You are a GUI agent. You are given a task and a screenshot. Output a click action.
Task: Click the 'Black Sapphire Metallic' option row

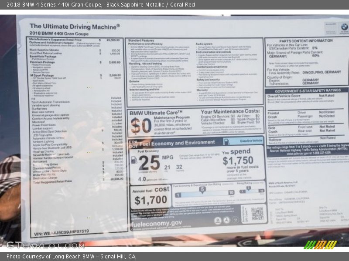click(x=75, y=50)
